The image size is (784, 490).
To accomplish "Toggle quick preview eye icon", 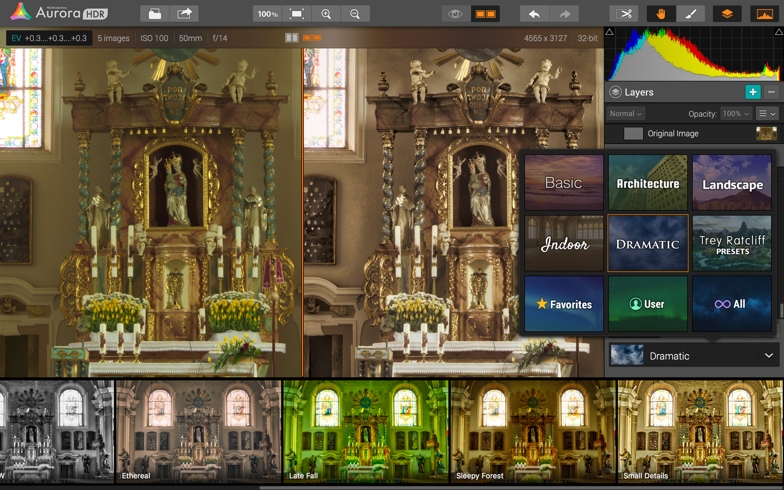I will click(x=456, y=14).
